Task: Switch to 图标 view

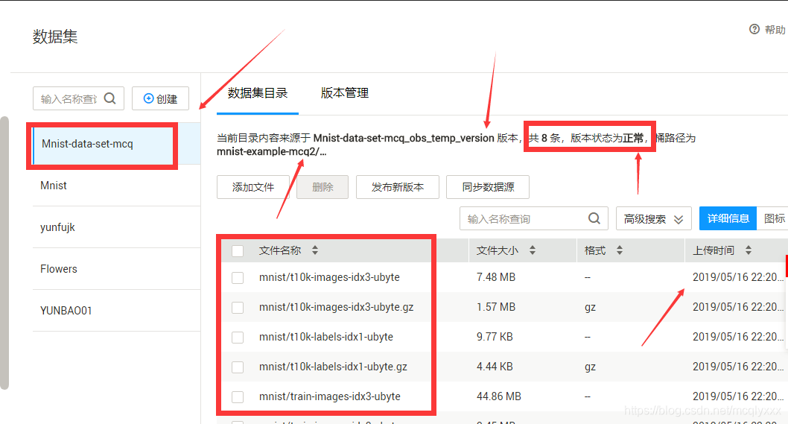Action: (774, 218)
